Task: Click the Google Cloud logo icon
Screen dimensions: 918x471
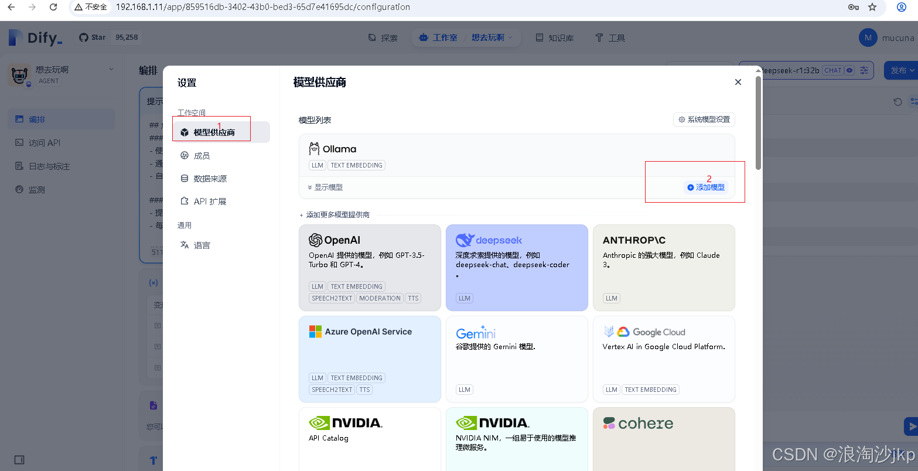Action: [x=623, y=332]
